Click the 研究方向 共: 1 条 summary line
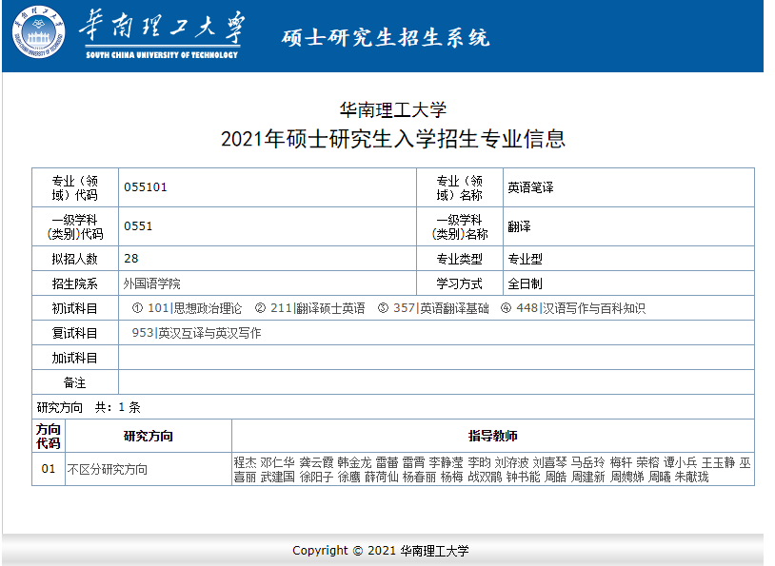 pos(89,407)
